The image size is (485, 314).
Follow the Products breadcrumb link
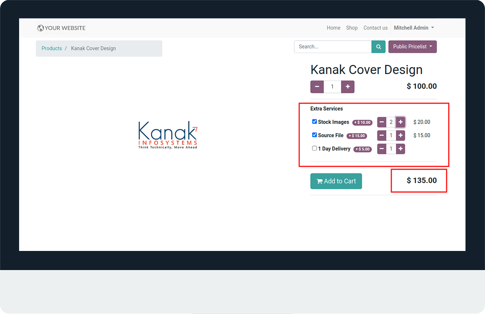click(51, 49)
